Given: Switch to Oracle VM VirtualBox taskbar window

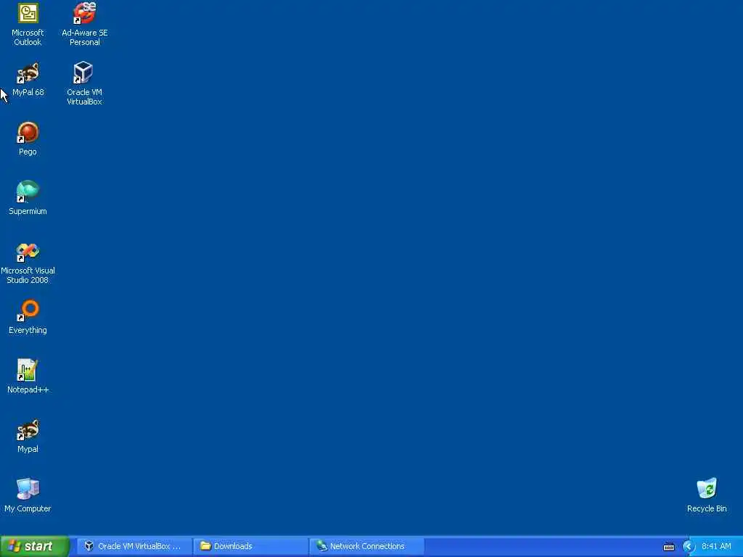Looking at the screenshot, I should pos(134,546).
